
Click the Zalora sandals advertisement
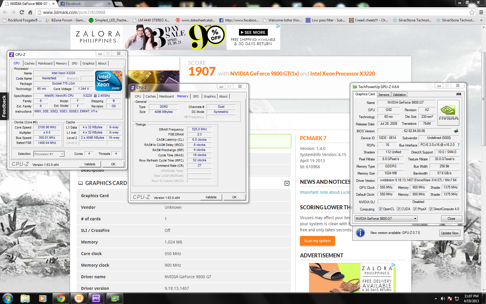point(352,277)
